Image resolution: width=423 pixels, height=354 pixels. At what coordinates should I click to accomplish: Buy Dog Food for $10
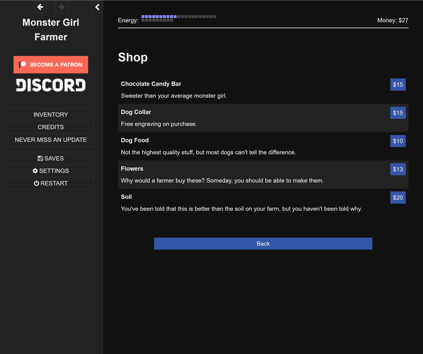(x=398, y=141)
